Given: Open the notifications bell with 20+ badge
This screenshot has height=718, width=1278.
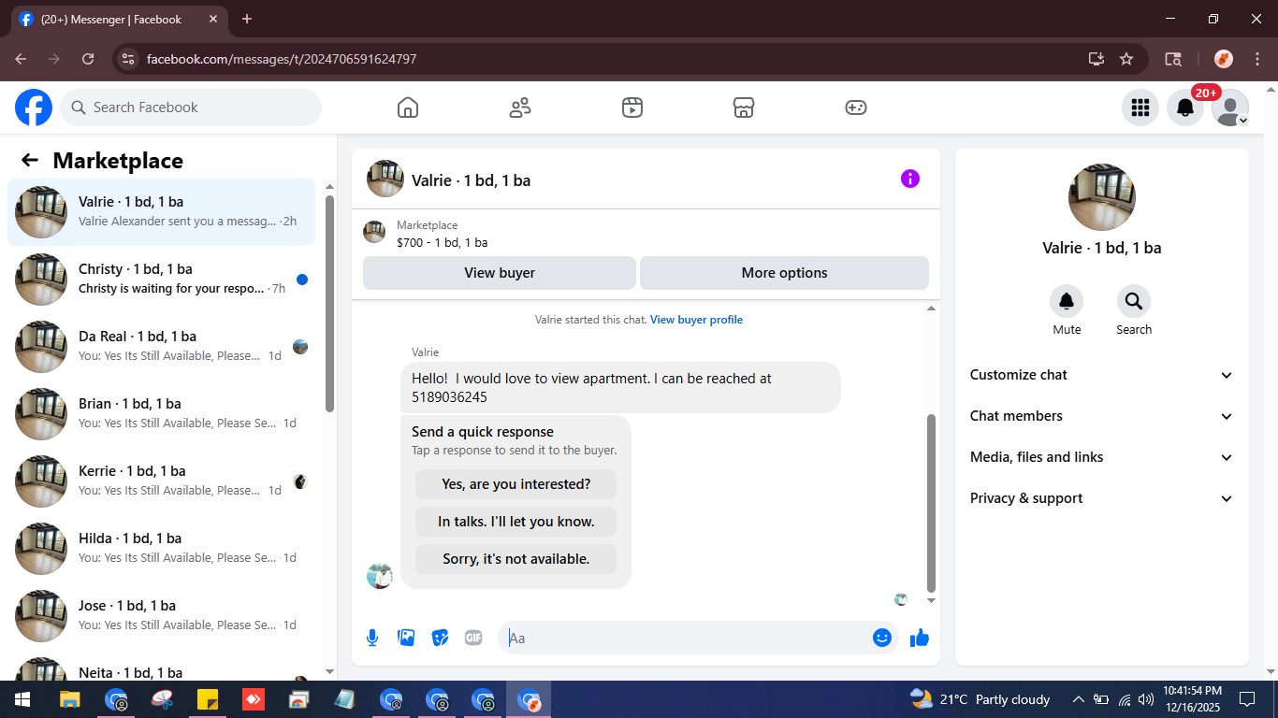Looking at the screenshot, I should click(x=1185, y=108).
